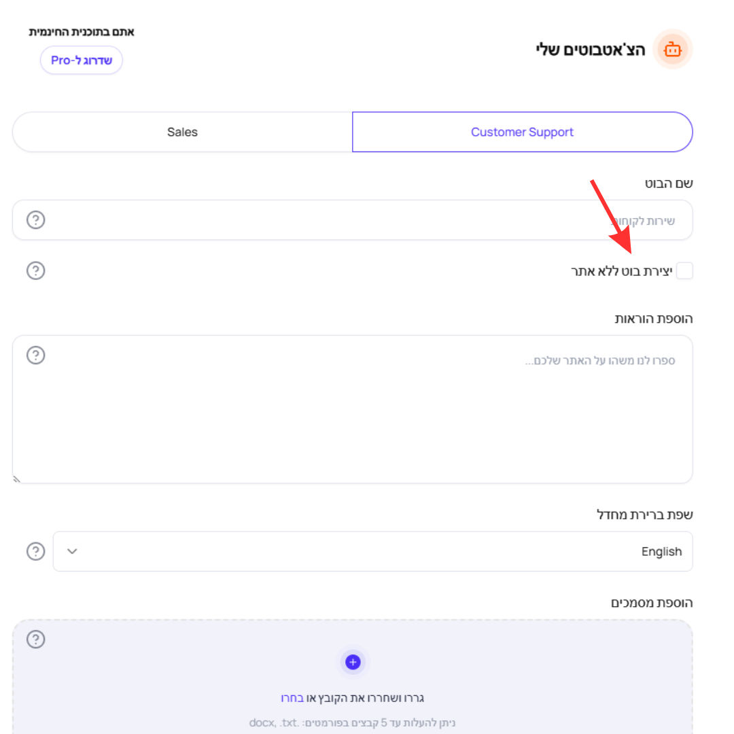Screen dimensions: 734x734
Task: Click the blue plus upload icon
Action: click(x=353, y=662)
